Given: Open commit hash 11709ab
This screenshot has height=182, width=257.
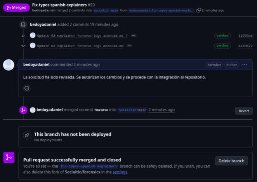Looking at the screenshot, I should (x=245, y=36).
